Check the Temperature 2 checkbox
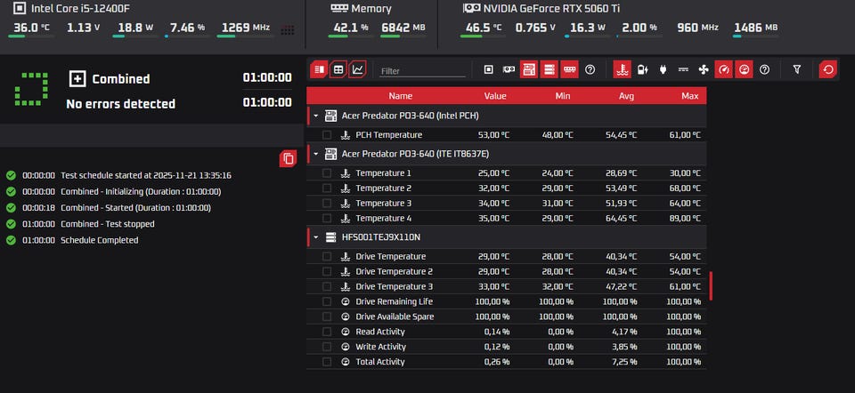Viewport: 855px width, 393px height. point(327,188)
